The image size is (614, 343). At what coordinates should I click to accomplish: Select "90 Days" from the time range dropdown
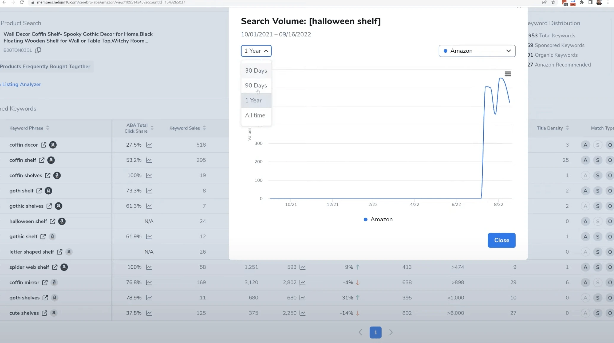tap(256, 85)
